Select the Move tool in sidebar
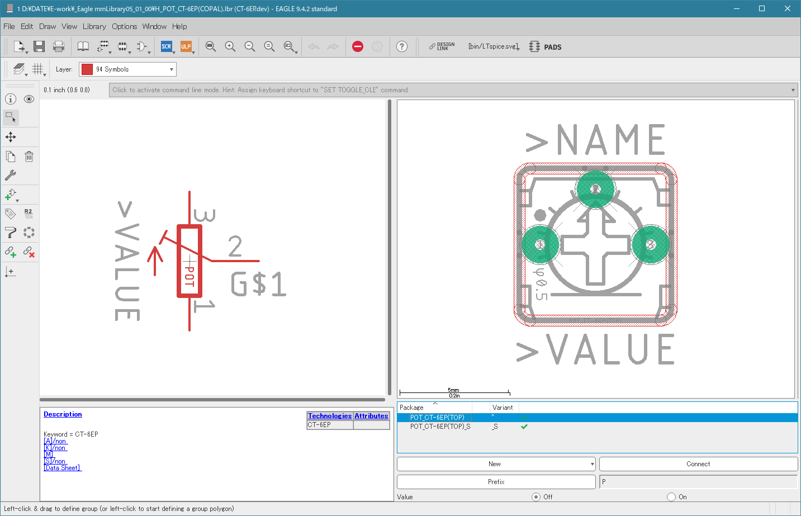The width and height of the screenshot is (801, 516). tap(11, 137)
